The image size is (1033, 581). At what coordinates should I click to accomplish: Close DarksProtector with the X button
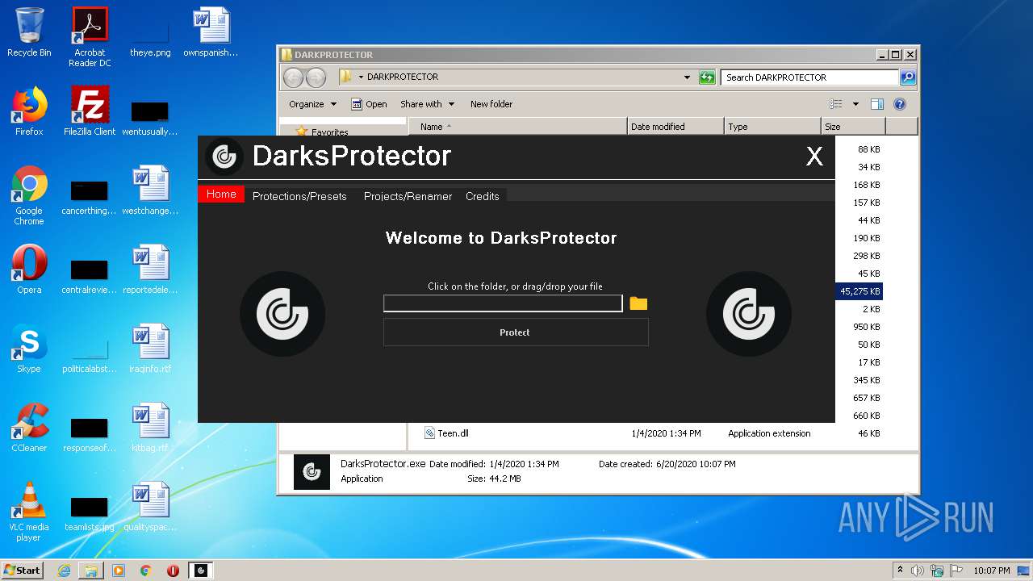coord(815,157)
